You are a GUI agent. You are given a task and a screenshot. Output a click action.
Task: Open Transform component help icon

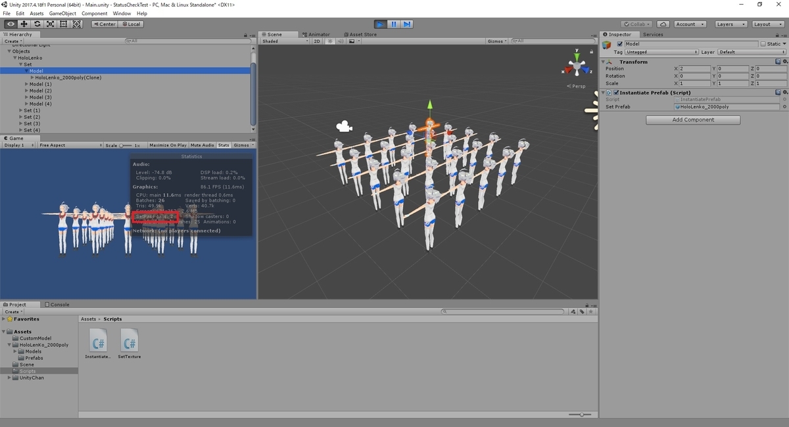click(x=777, y=62)
